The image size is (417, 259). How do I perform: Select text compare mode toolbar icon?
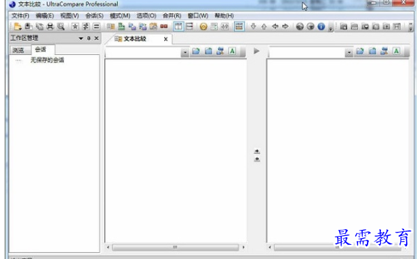111,26
